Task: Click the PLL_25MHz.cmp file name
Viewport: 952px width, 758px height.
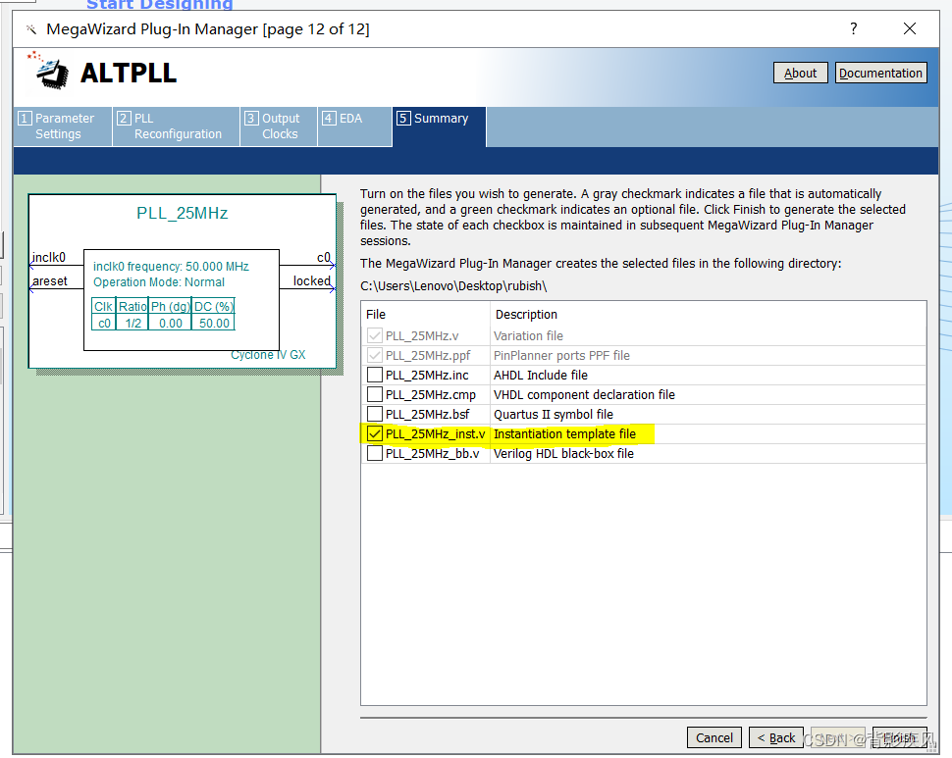Action: tap(431, 395)
